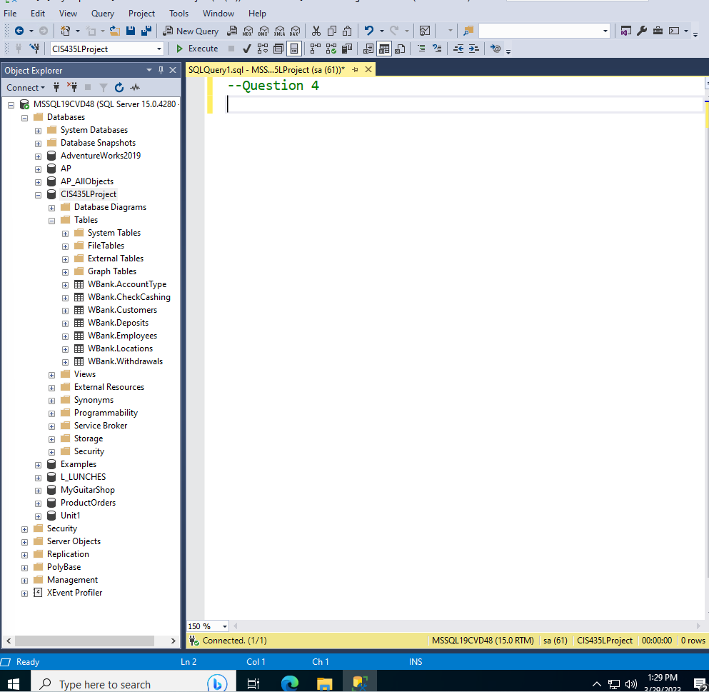Image resolution: width=709 pixels, height=692 pixels.
Task: Toggle include client statistics icon
Action: pyautogui.click(x=347, y=49)
